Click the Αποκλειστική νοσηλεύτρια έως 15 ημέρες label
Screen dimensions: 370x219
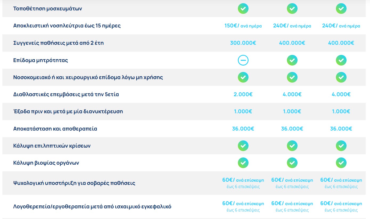coord(67,26)
